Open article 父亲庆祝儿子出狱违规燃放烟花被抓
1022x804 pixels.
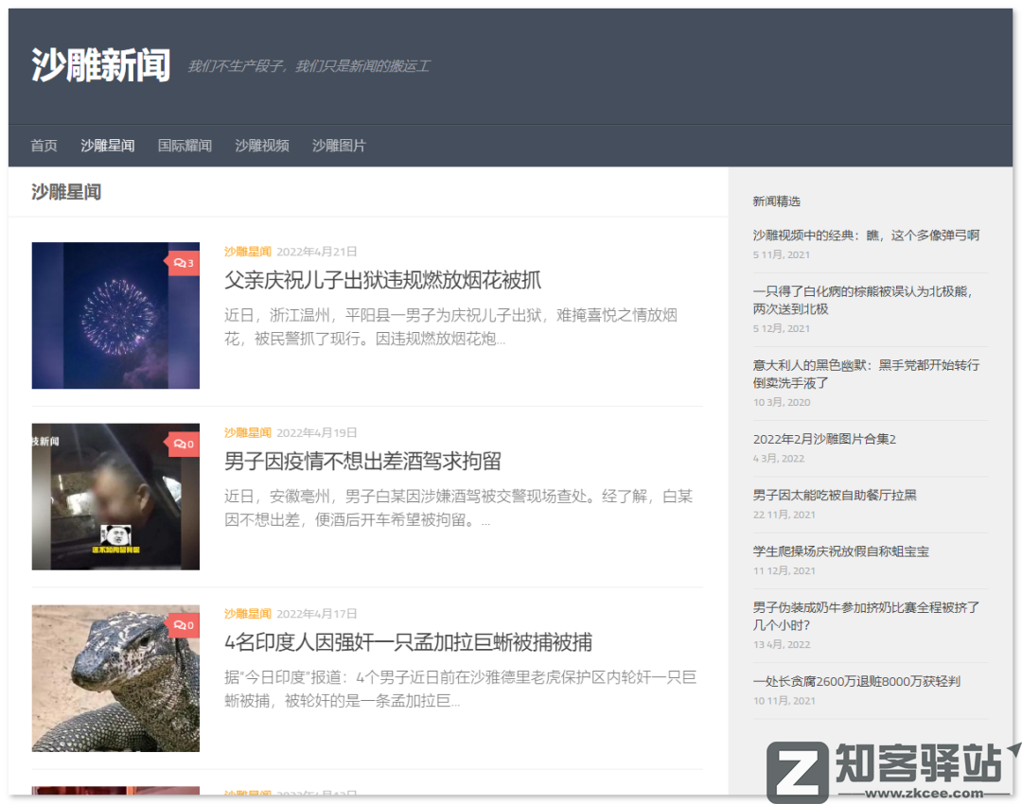tap(392, 281)
